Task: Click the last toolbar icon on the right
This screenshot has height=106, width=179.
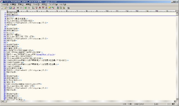Action: (x=68, y=8)
